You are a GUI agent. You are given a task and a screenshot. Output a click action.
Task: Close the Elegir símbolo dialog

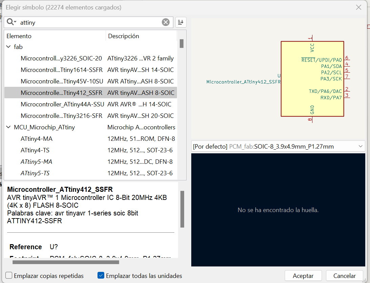click(358, 7)
